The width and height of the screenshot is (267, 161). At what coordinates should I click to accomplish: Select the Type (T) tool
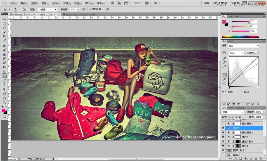[x=4, y=85]
